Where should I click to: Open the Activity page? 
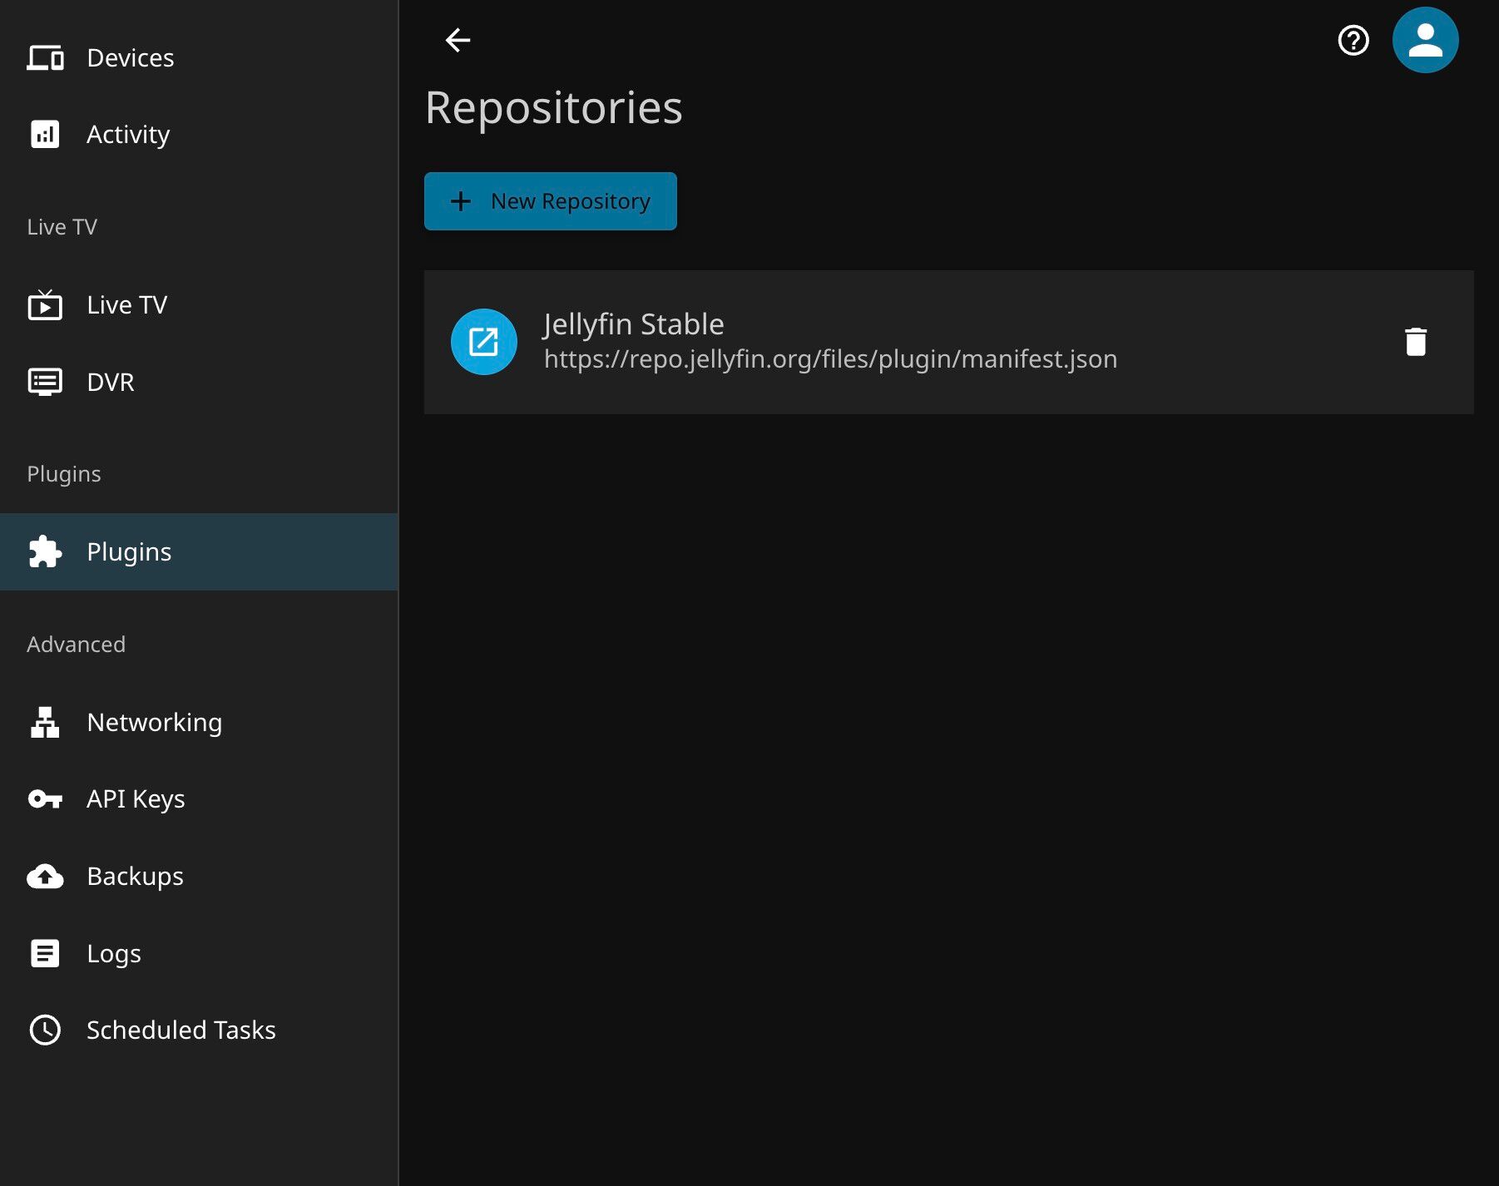pyautogui.click(x=199, y=134)
